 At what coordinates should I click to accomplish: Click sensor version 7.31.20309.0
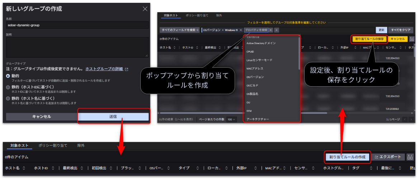(x=393, y=109)
